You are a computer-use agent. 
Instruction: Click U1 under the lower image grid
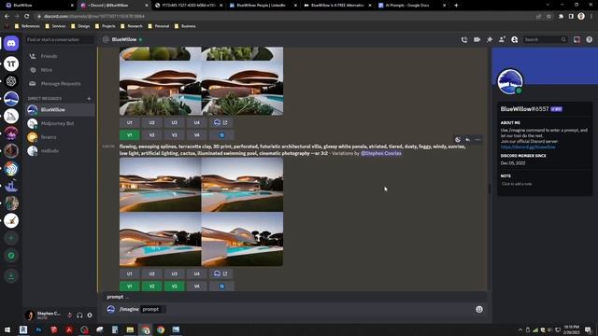(x=129, y=273)
